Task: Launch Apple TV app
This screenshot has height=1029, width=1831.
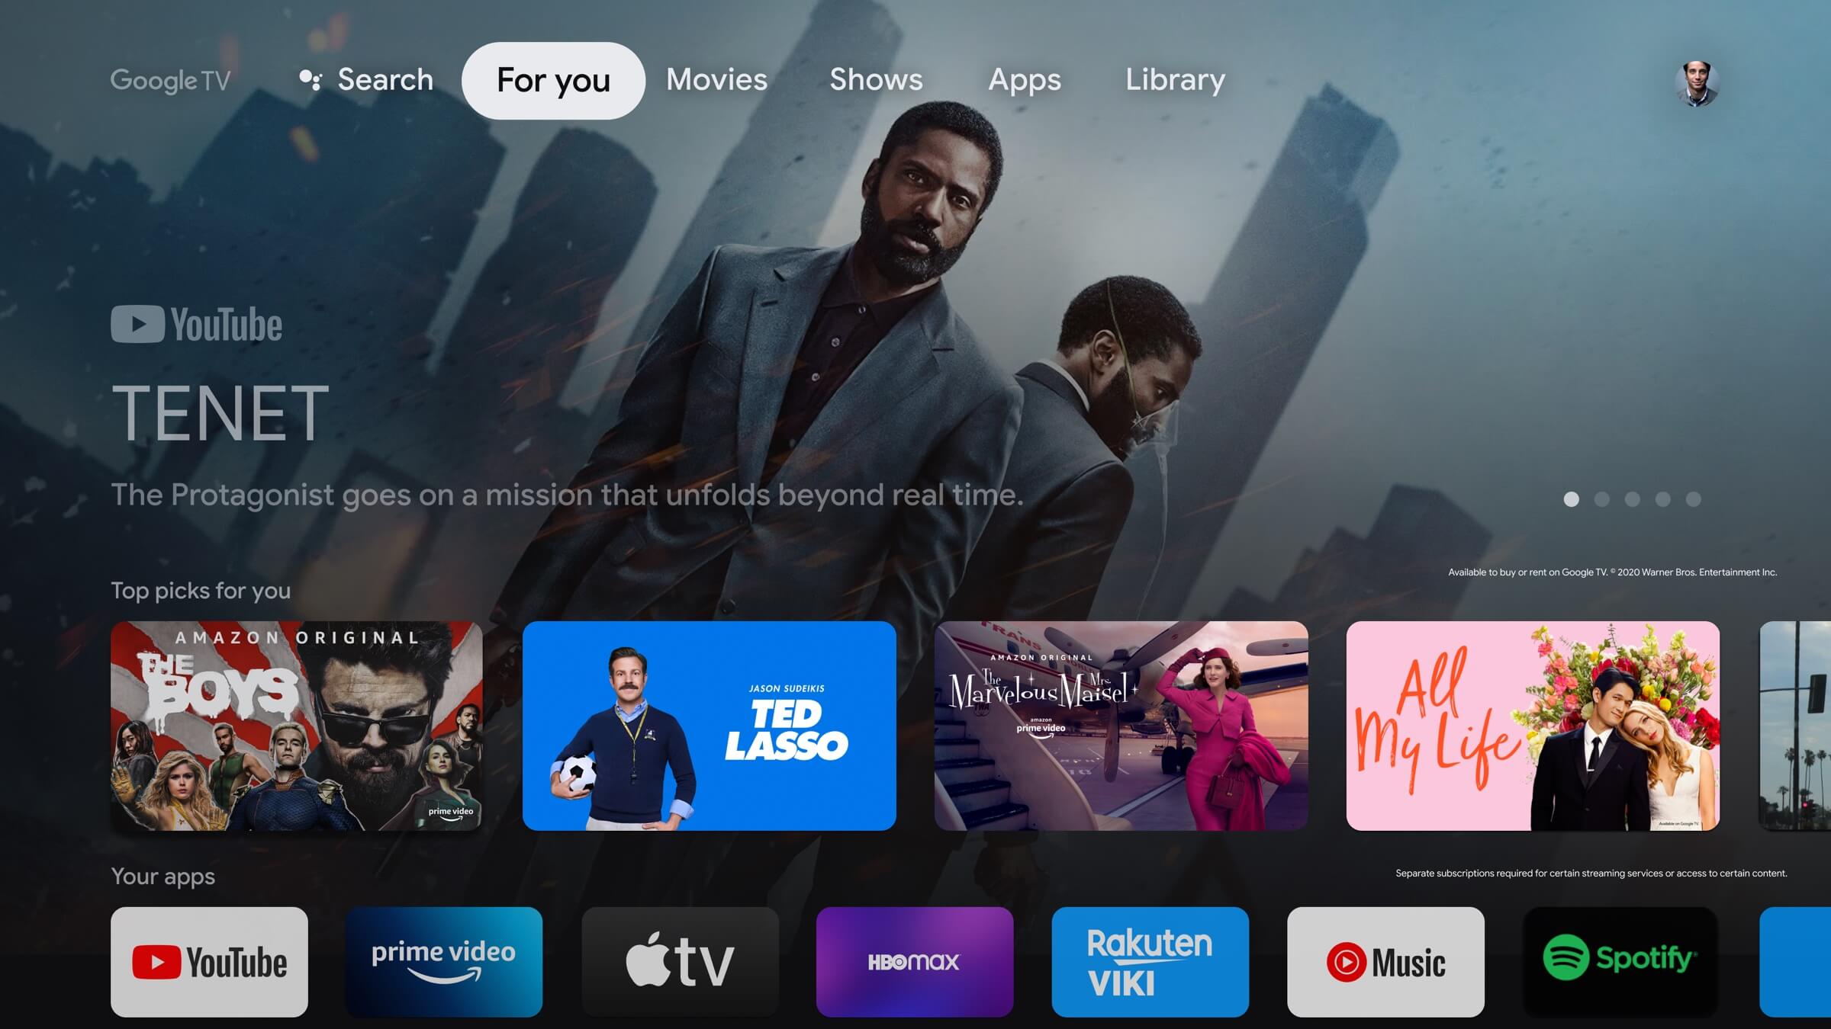Action: point(679,963)
